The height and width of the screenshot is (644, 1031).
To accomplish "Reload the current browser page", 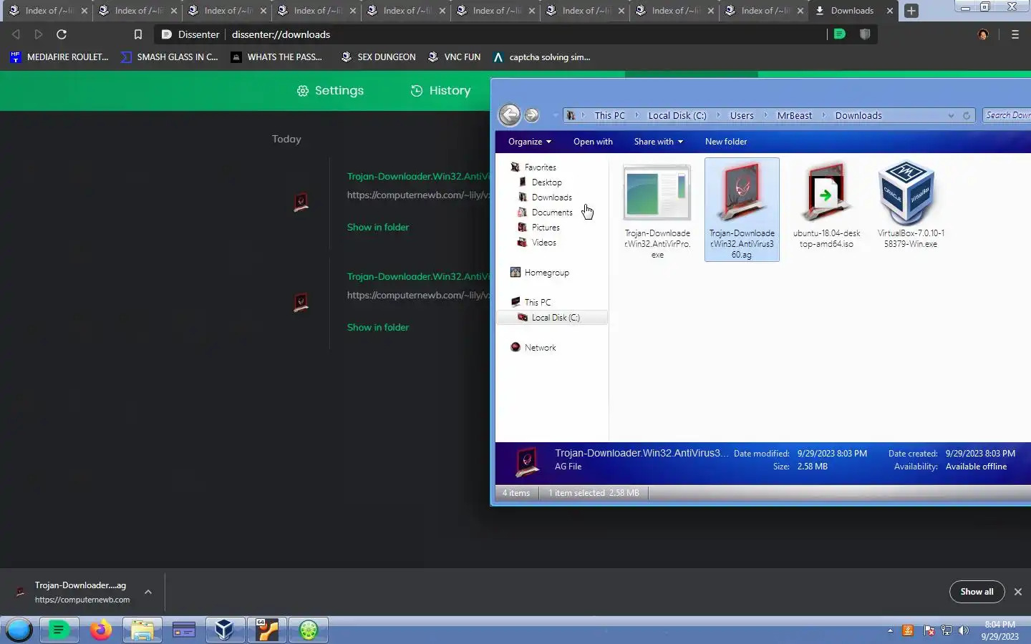I will coord(62,34).
